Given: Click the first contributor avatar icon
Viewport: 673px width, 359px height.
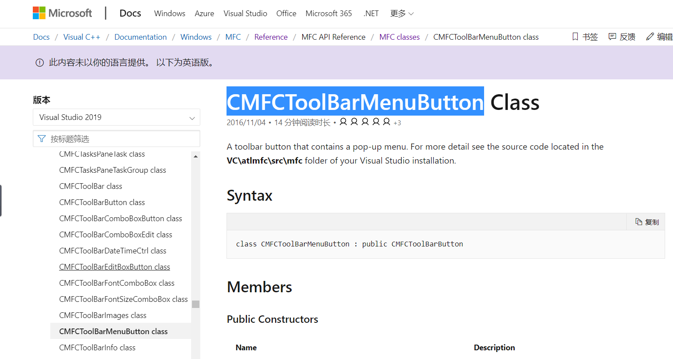Looking at the screenshot, I should tap(343, 122).
